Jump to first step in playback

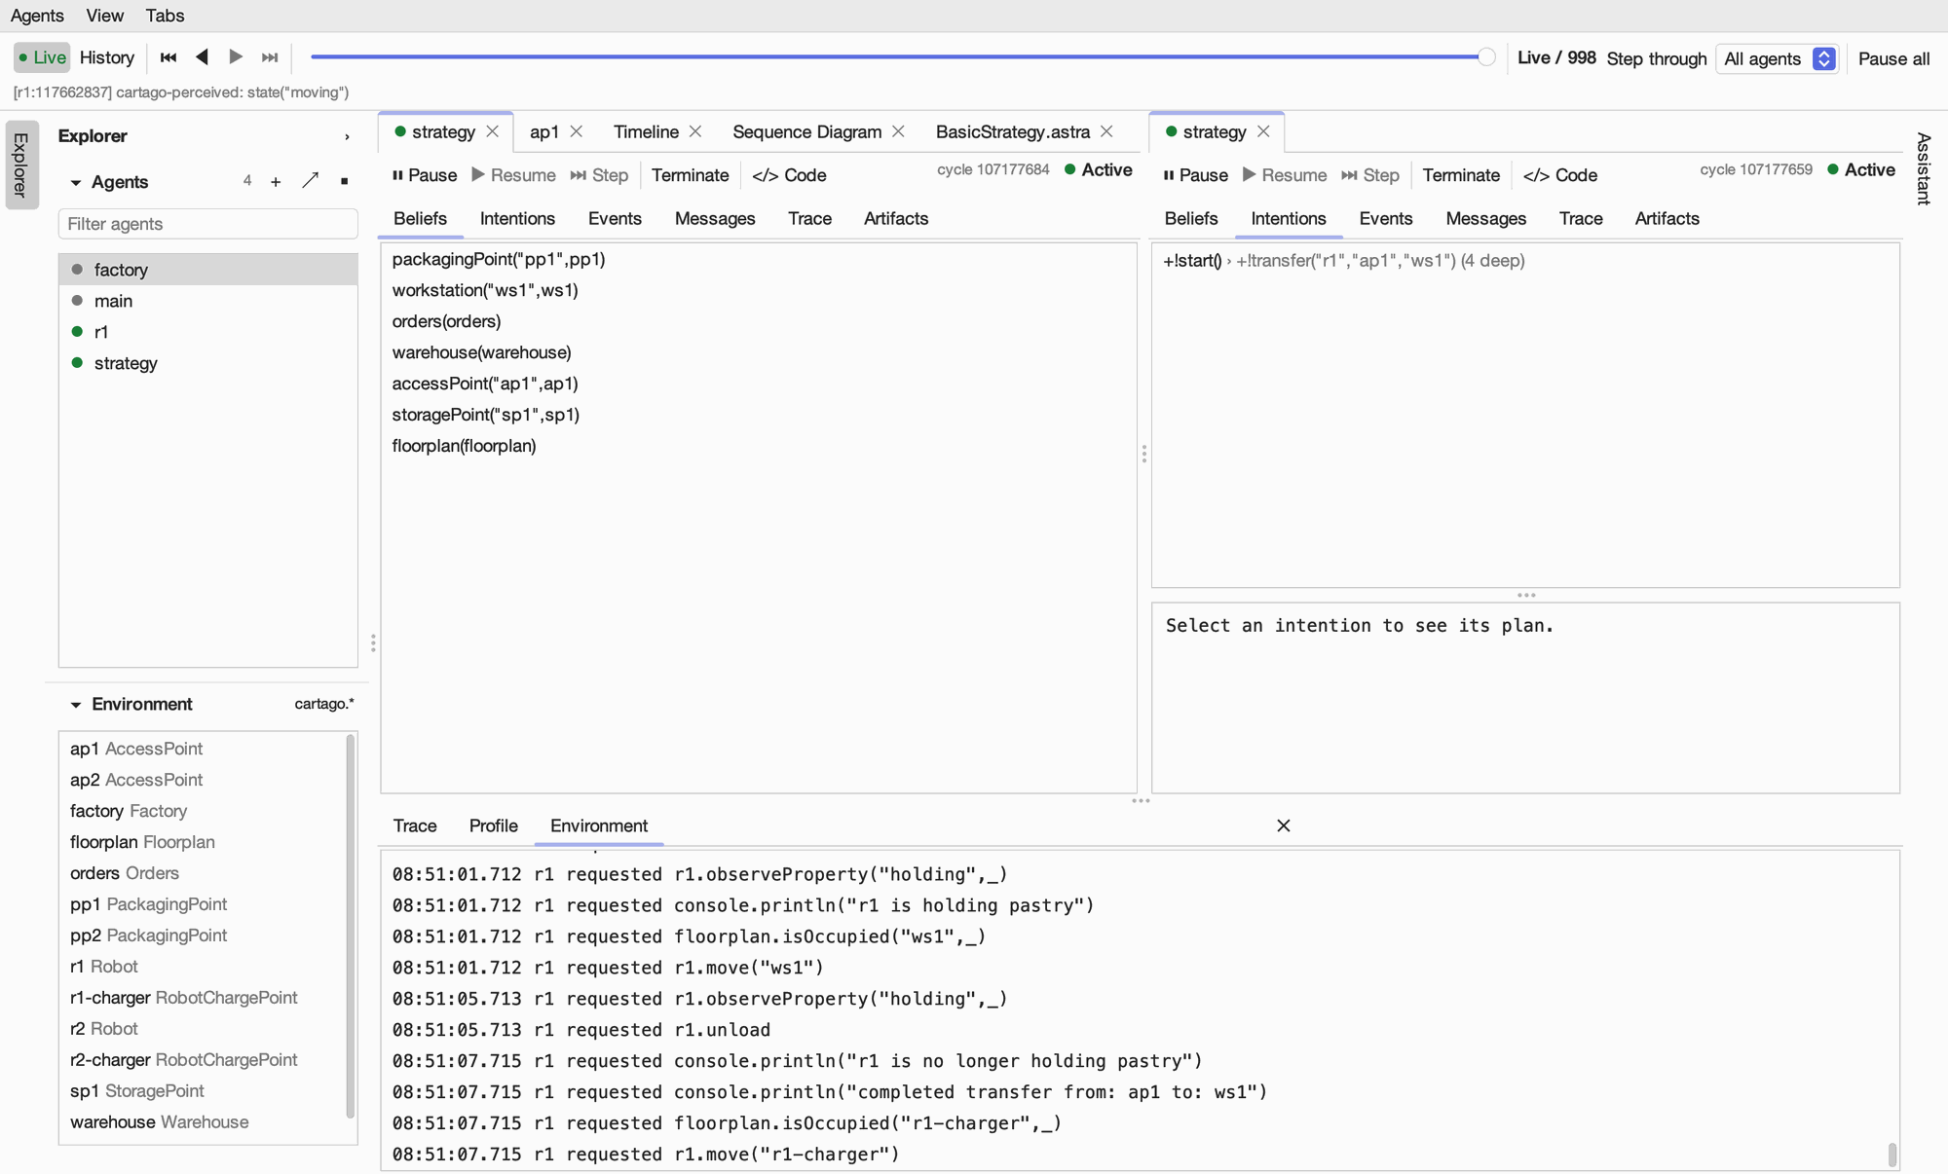(x=169, y=57)
